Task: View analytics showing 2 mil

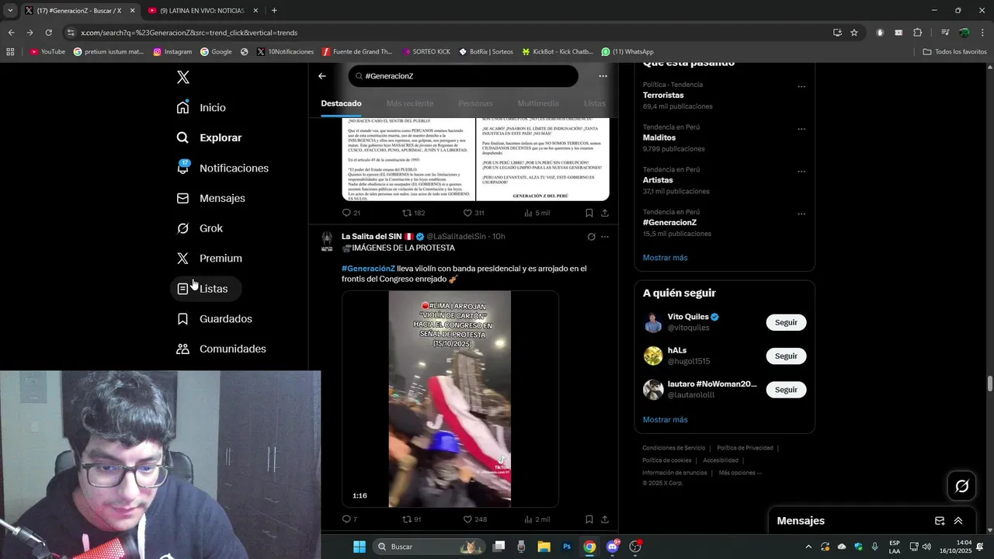Action: [537, 519]
